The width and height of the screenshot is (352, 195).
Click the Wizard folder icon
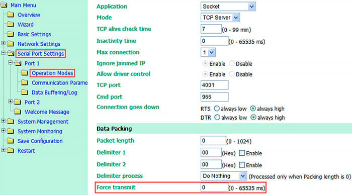tap(11, 25)
